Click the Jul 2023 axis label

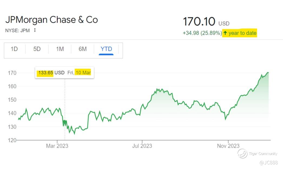[142, 146]
